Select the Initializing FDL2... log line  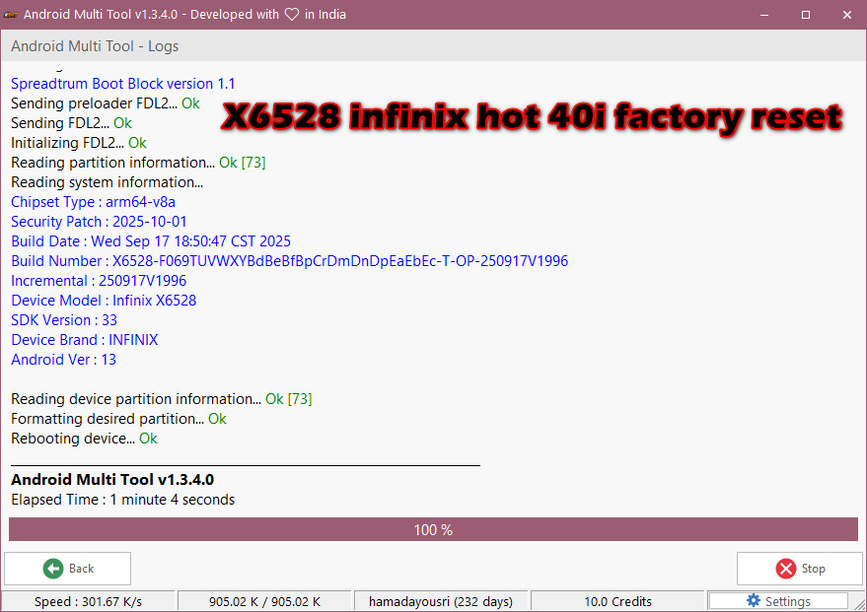pyautogui.click(x=79, y=143)
